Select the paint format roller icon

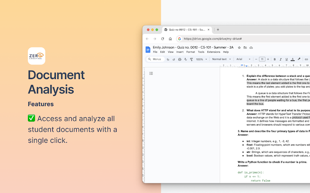pyautogui.click(x=192, y=59)
